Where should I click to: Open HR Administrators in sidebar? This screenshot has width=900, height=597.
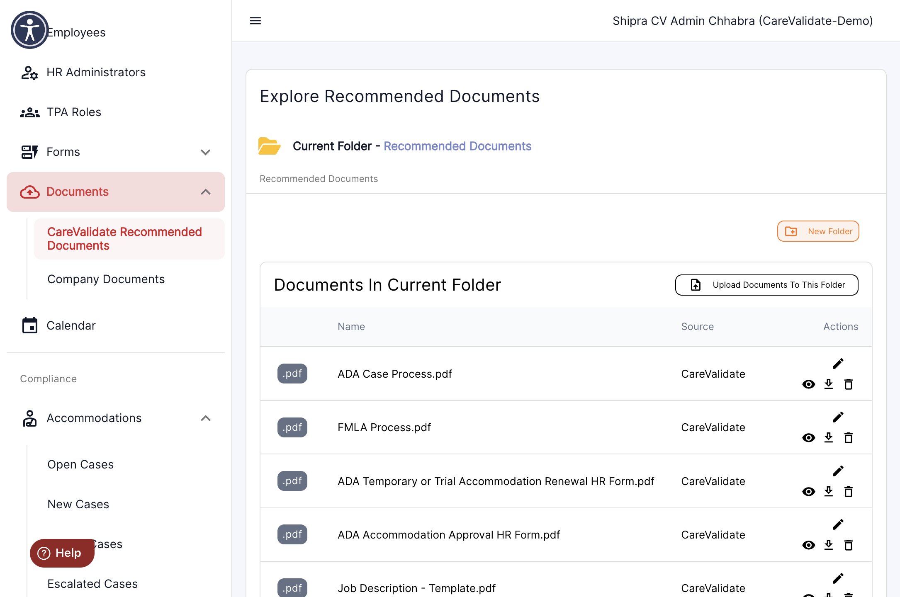(116, 73)
